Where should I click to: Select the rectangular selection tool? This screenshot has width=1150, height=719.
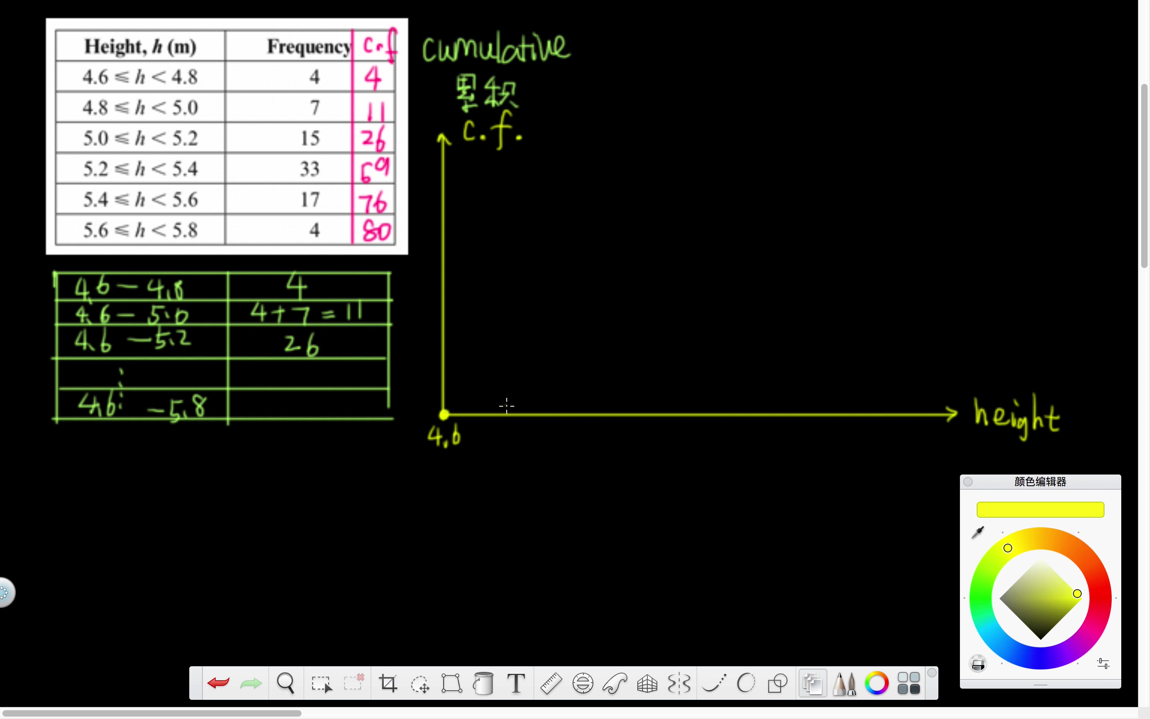pyautogui.click(x=321, y=683)
